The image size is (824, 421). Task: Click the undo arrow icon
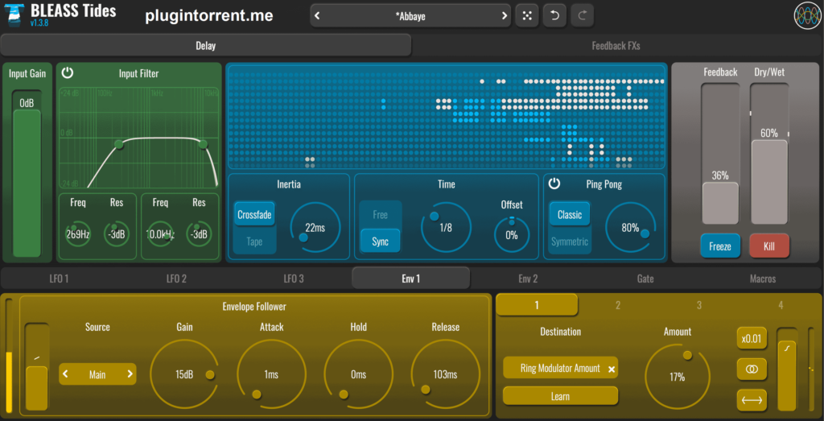click(x=554, y=15)
